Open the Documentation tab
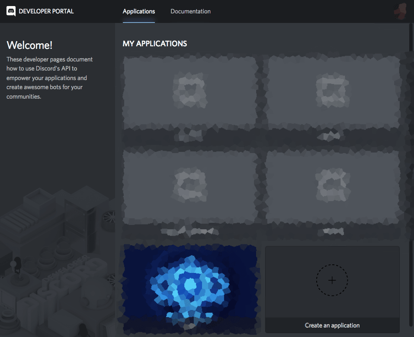The image size is (414, 337). 190,11
